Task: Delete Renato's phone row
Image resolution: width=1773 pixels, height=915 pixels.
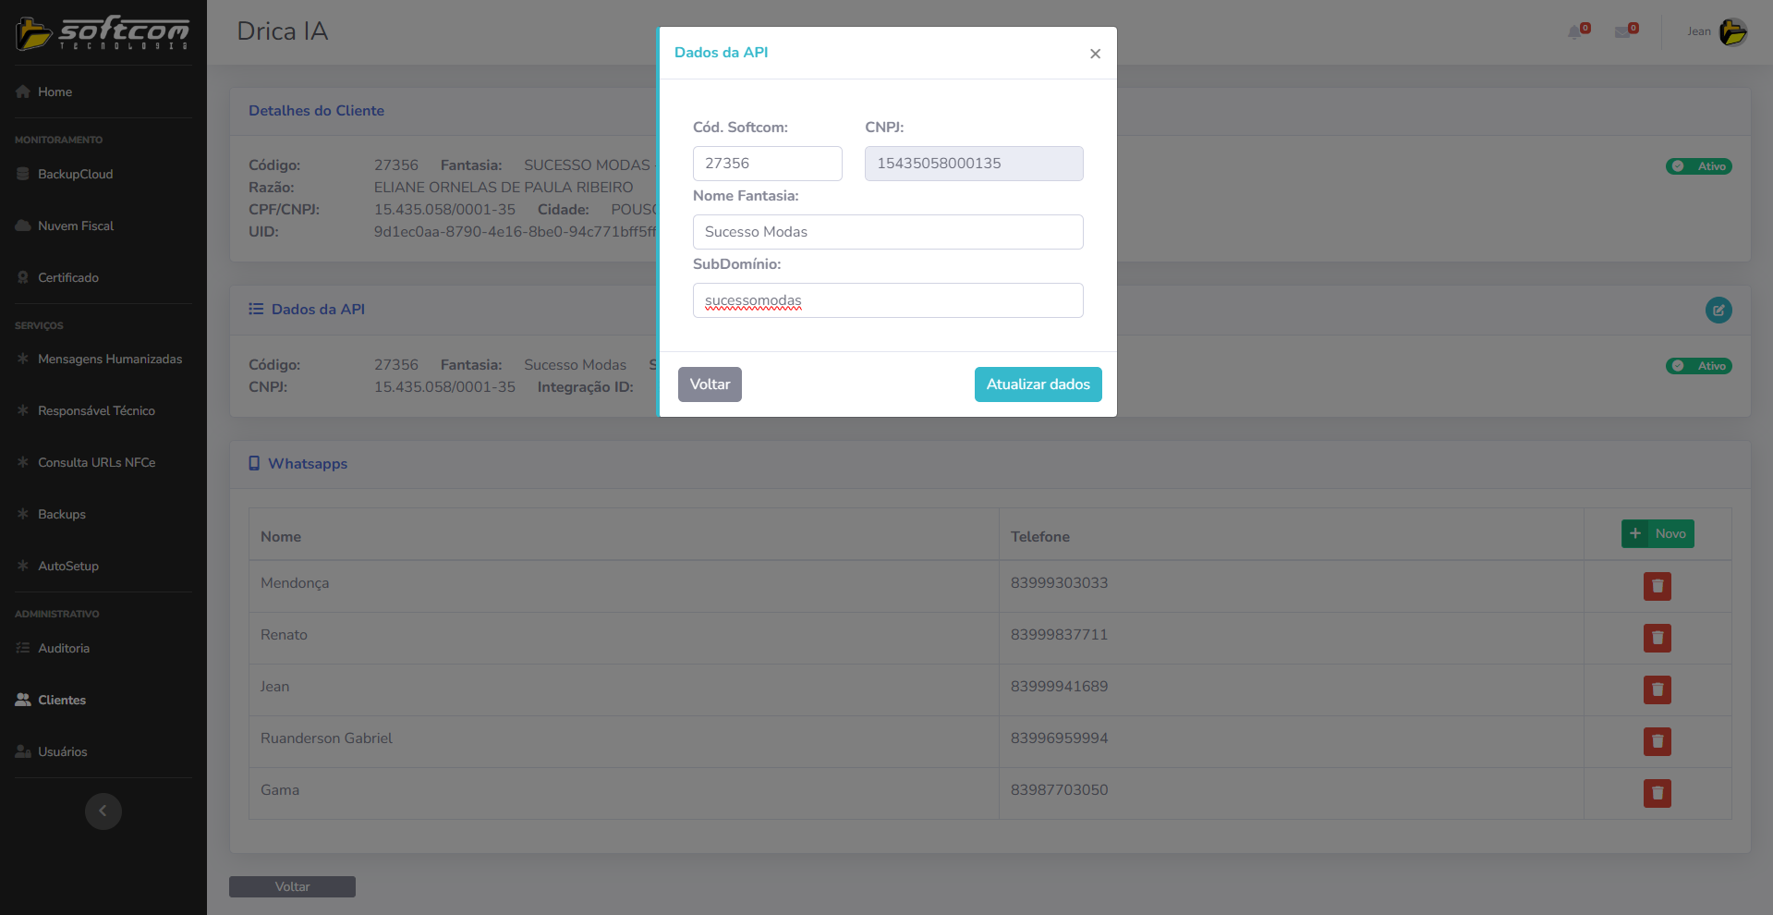Action: coord(1657,638)
